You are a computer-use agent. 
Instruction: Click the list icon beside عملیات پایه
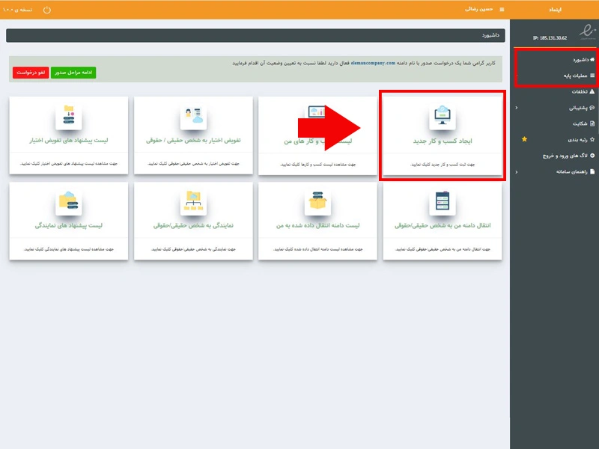[x=592, y=76]
